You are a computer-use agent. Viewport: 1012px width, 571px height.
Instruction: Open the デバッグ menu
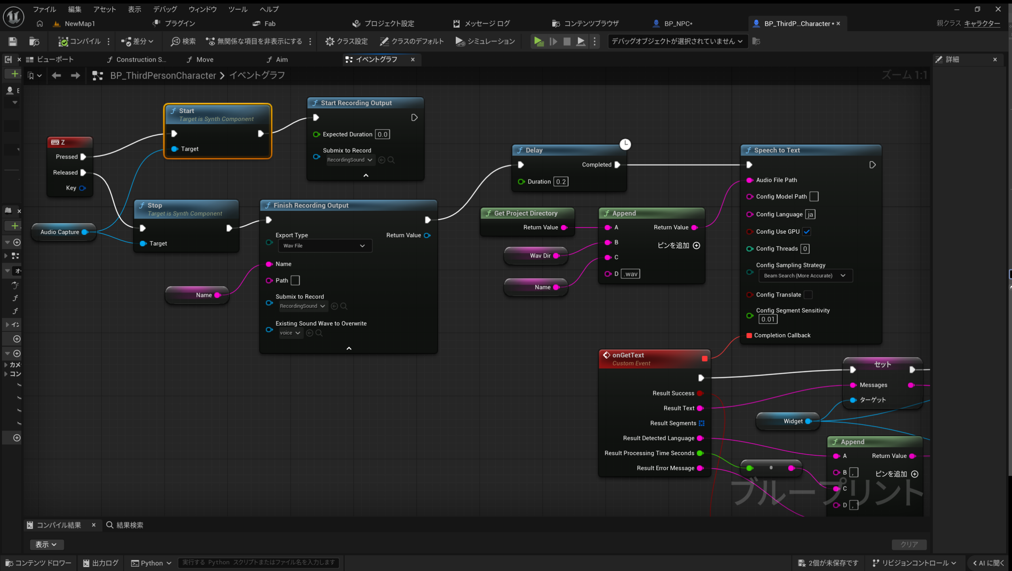point(165,9)
